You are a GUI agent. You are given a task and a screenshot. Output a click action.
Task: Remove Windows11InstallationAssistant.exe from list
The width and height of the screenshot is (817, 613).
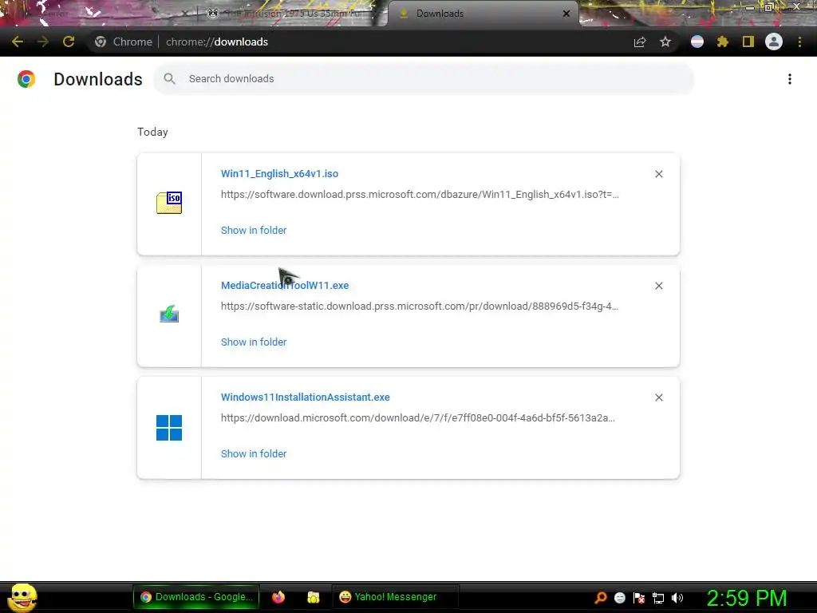659,397
